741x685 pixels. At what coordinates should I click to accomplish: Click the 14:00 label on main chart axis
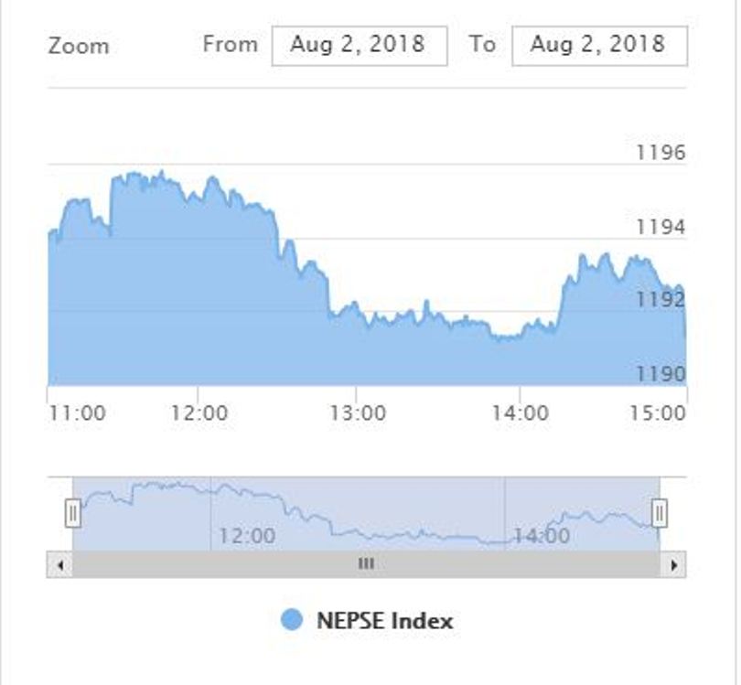pyautogui.click(x=520, y=413)
